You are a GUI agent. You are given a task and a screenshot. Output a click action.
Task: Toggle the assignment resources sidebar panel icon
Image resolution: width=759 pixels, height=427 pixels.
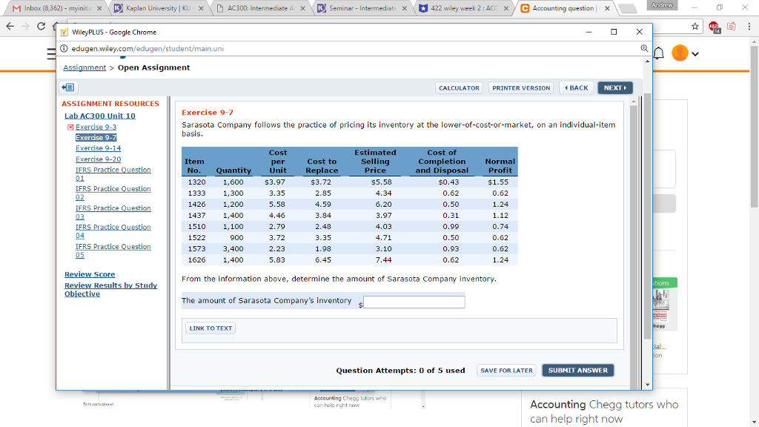67,87
